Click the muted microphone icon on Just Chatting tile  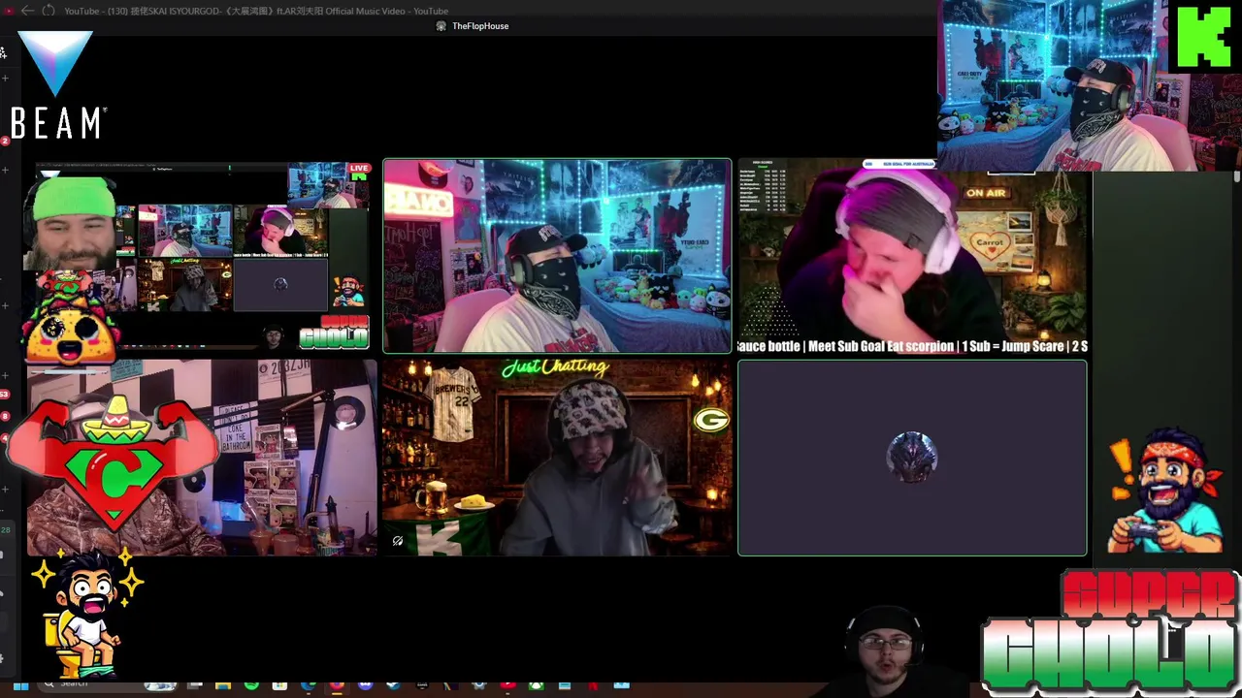pyautogui.click(x=398, y=541)
